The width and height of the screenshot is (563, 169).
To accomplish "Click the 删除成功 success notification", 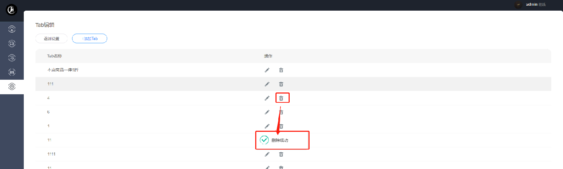I will pos(282,140).
